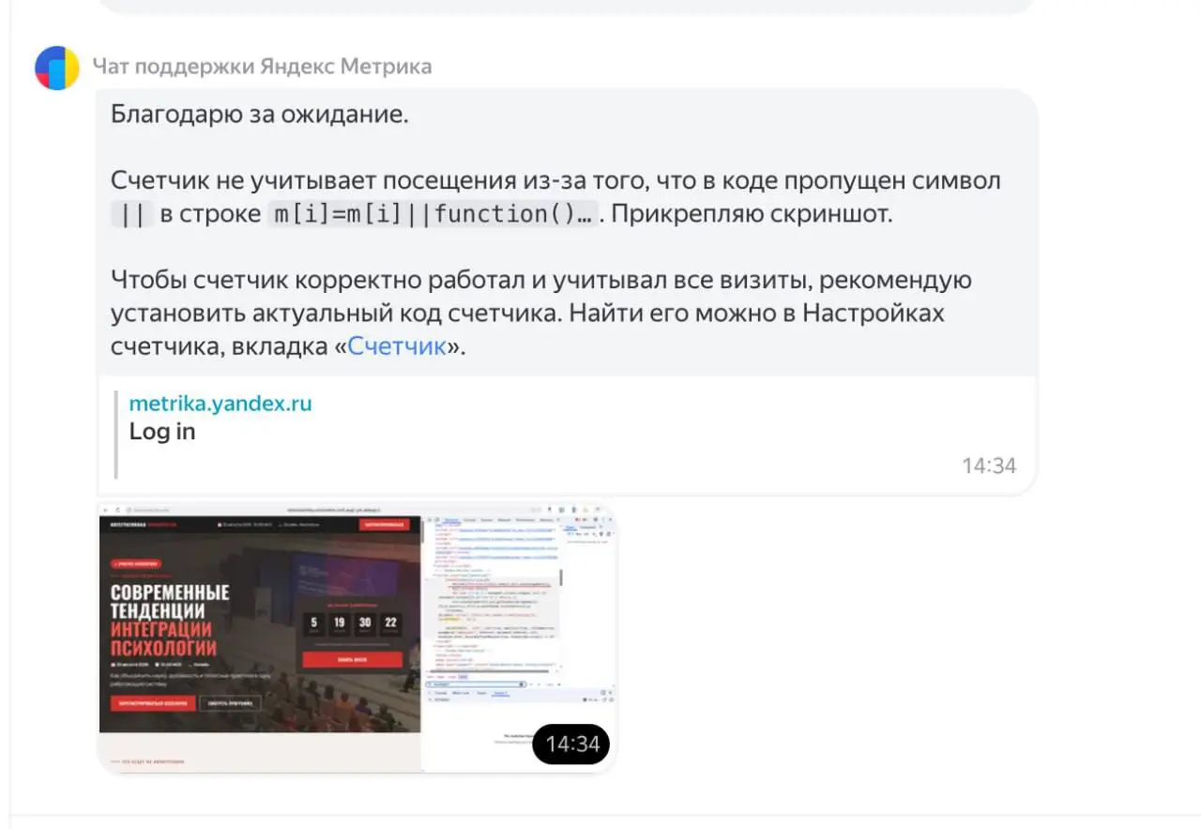This screenshot has width=1201, height=829.
Task: Click the inline '||' code symbol
Action: pos(131,214)
